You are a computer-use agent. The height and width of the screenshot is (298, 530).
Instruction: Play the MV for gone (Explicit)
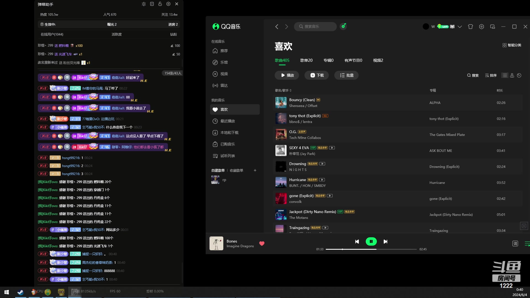(330, 196)
